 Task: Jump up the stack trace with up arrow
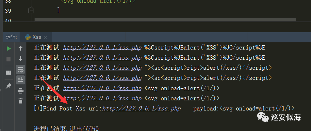tap(21, 48)
